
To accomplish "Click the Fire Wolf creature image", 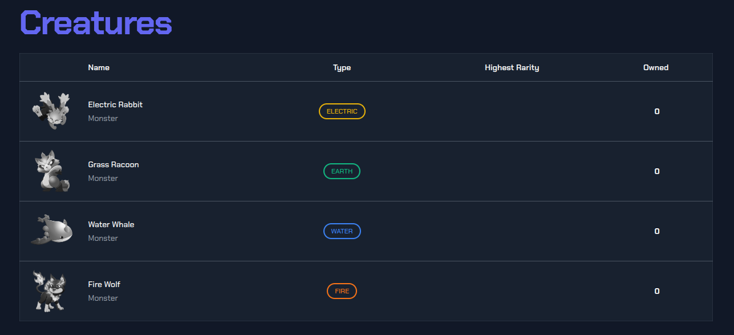I will [x=51, y=291].
